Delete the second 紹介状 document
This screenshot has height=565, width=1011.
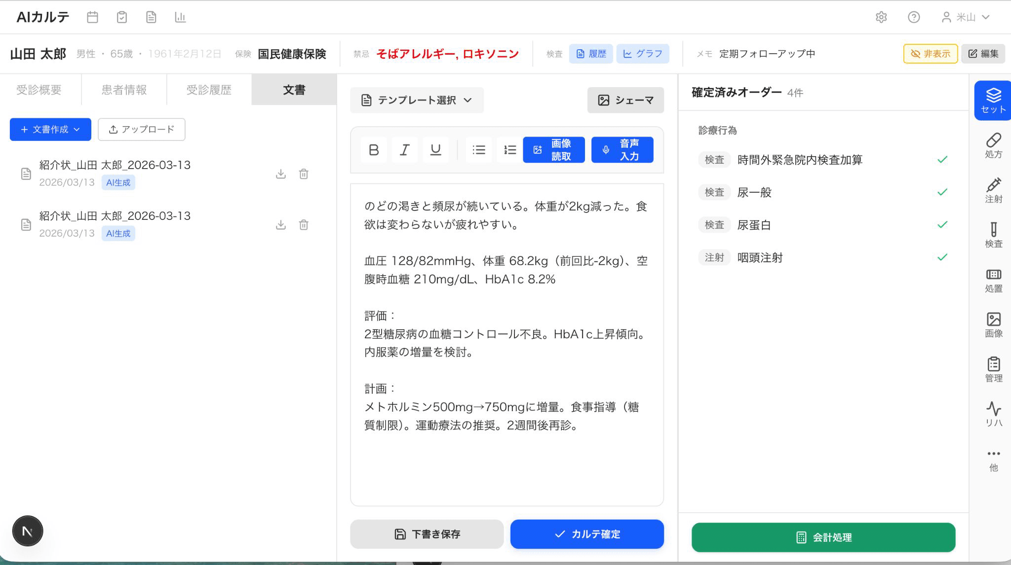click(x=304, y=225)
